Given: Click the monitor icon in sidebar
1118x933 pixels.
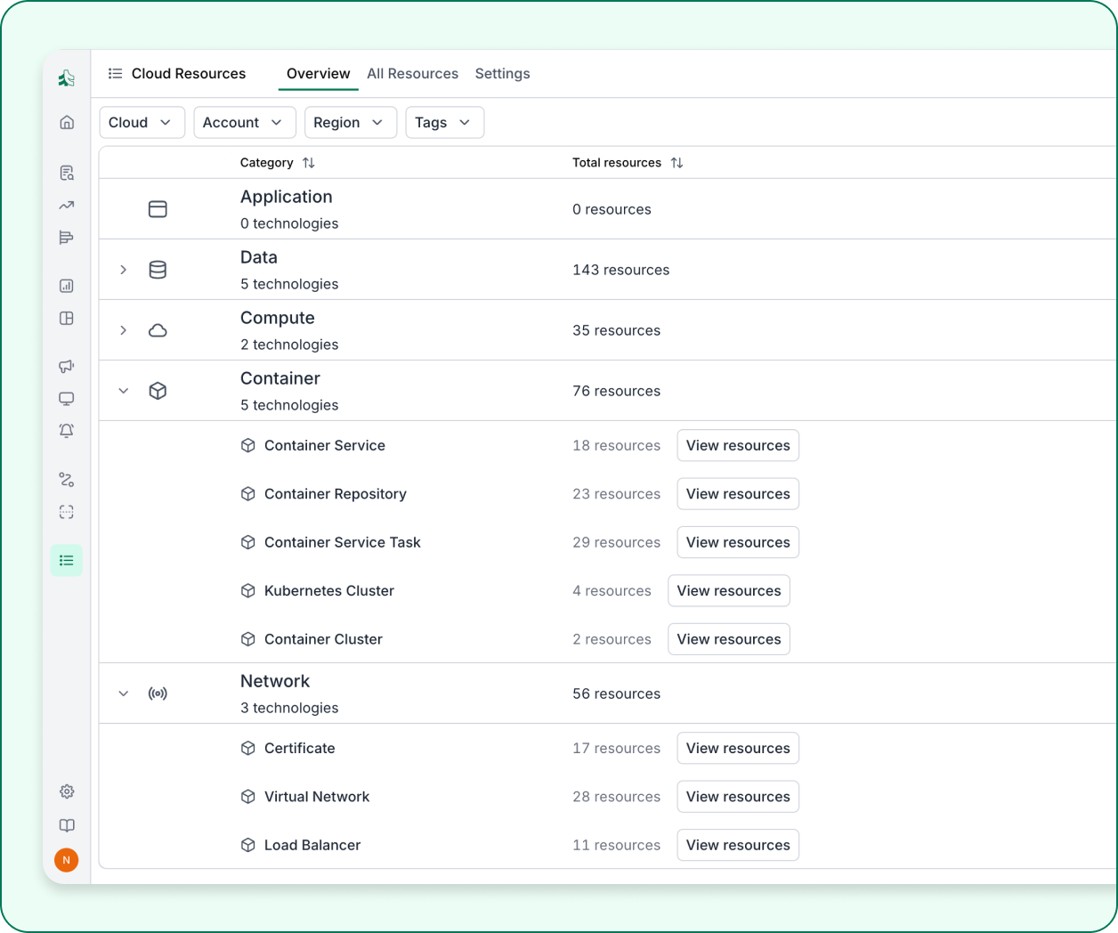Looking at the screenshot, I should (x=67, y=399).
